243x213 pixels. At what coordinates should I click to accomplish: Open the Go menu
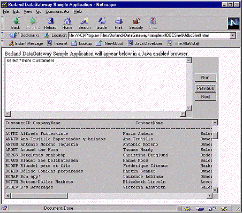[x=39, y=12]
